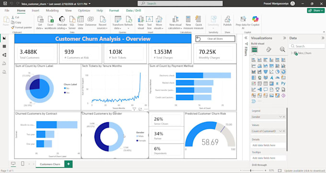Click the zoom slider handle
This screenshot has width=326, height=173.
(251, 171)
